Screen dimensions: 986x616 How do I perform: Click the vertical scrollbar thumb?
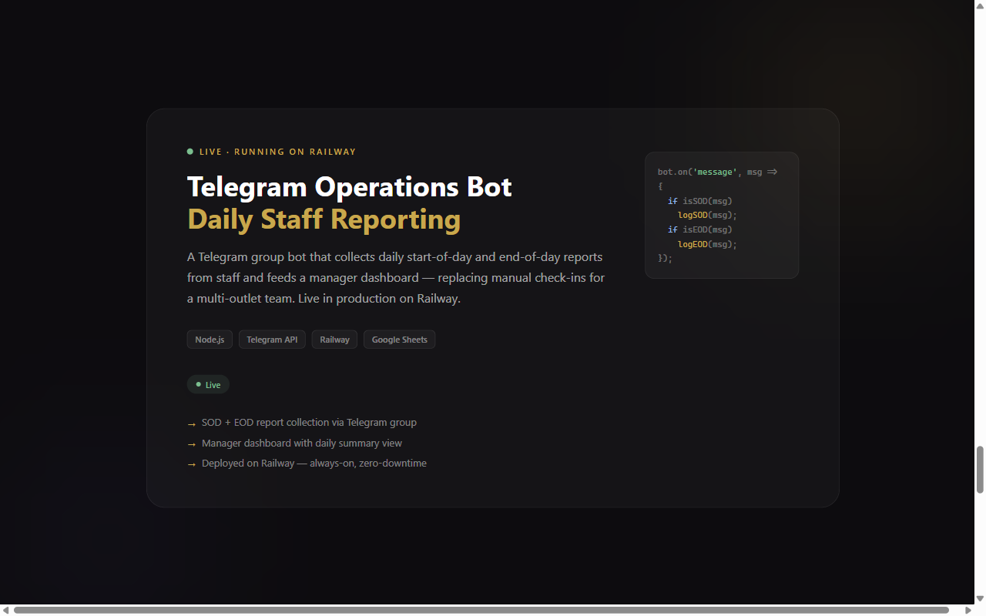pos(980,470)
